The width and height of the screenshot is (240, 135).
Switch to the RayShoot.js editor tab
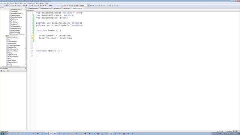(x=57, y=8)
